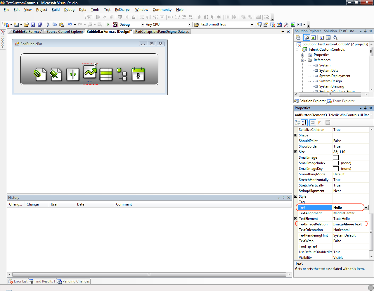
Task: Click the SmallImage property swatch box
Action: coord(336,158)
